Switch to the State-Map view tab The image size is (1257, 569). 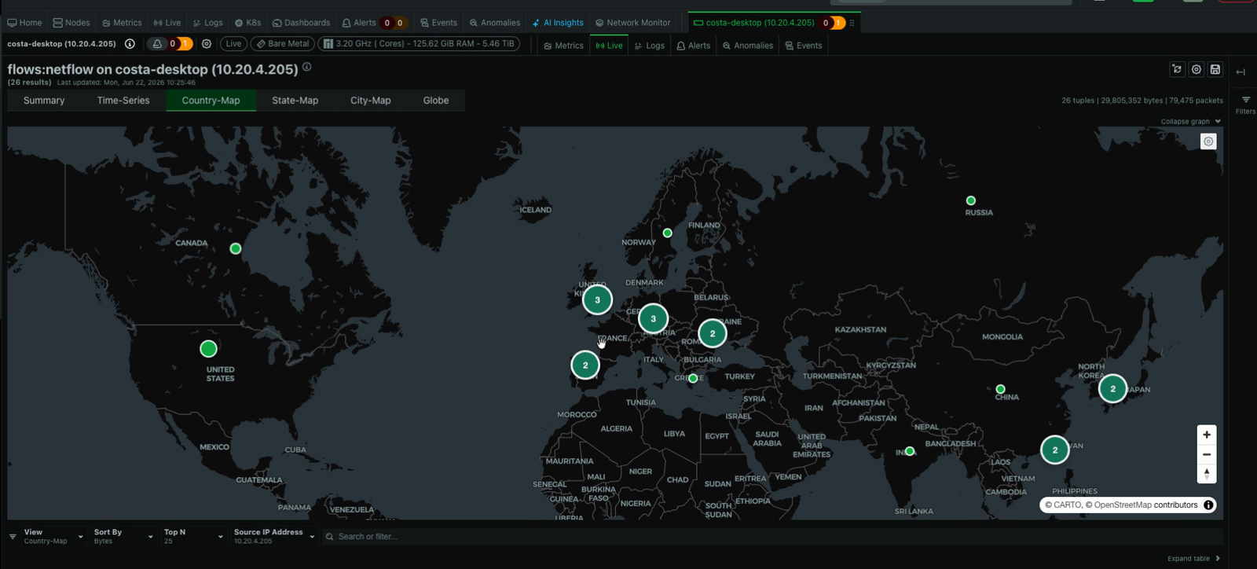pyautogui.click(x=295, y=101)
